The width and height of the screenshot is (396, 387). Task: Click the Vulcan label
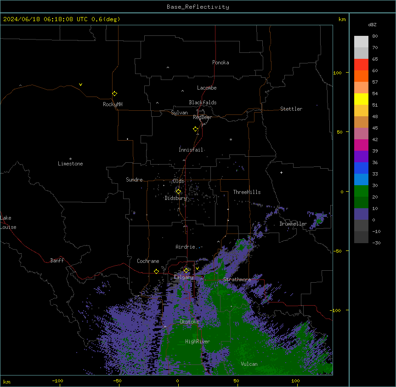tap(249, 364)
